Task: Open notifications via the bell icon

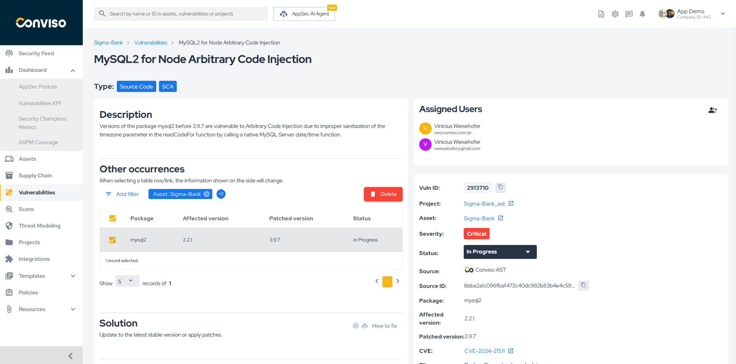Action: 642,14
